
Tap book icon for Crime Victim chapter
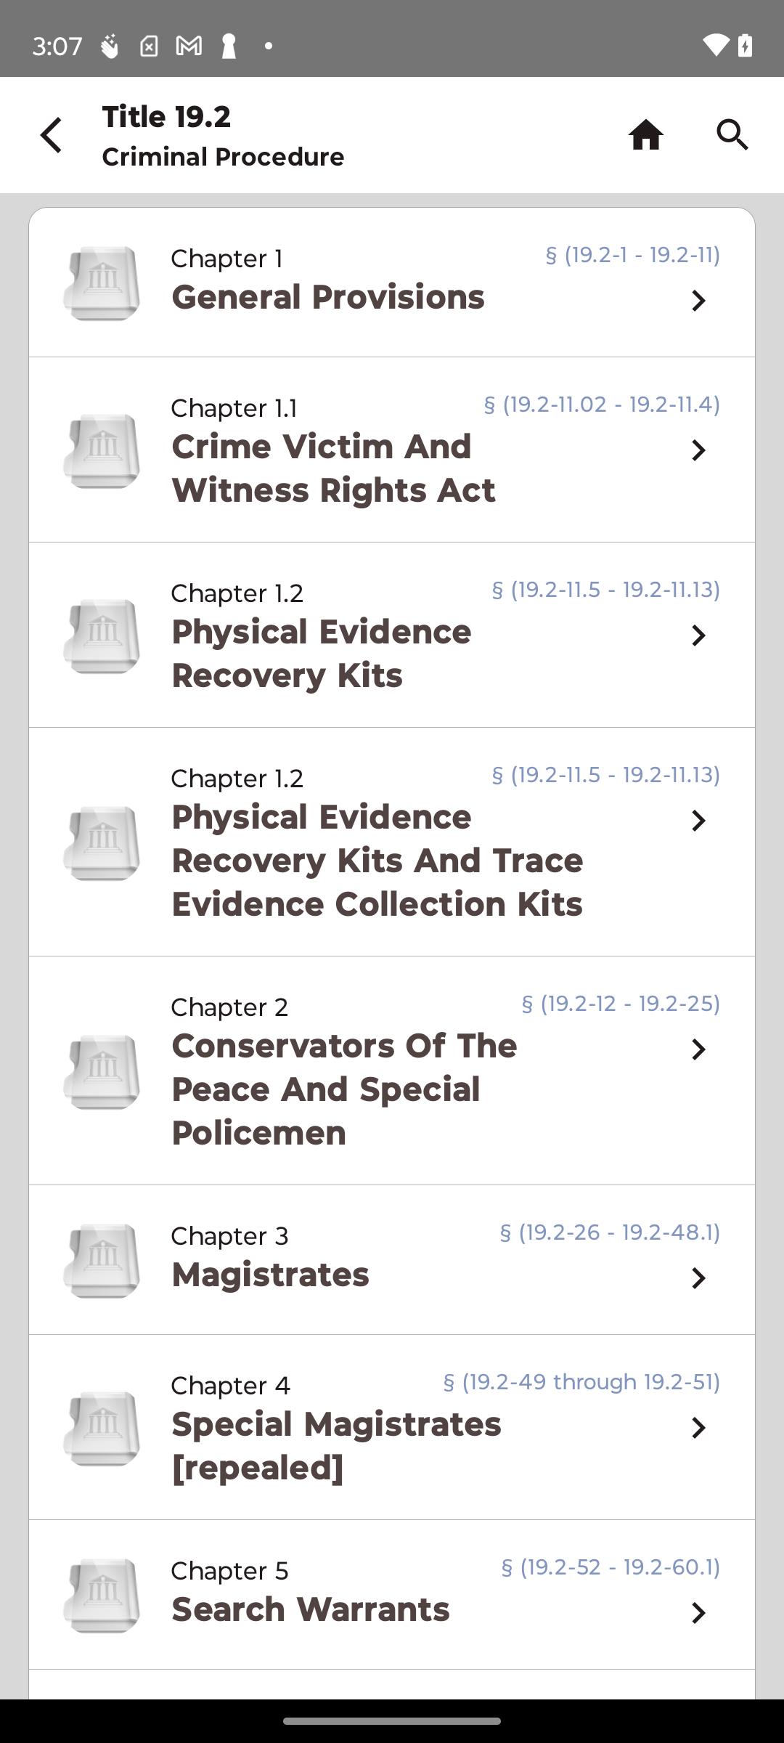pos(101,451)
